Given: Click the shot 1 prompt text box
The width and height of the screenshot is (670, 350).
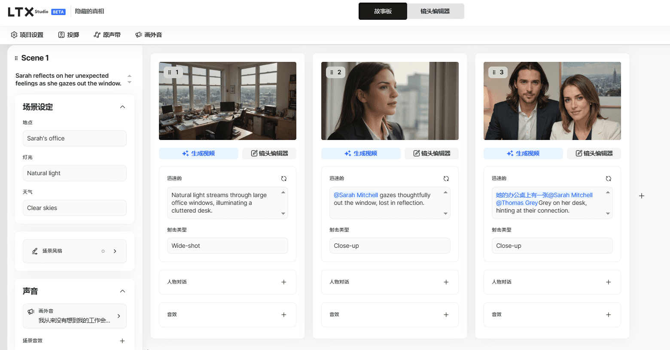Looking at the screenshot, I should click(228, 203).
